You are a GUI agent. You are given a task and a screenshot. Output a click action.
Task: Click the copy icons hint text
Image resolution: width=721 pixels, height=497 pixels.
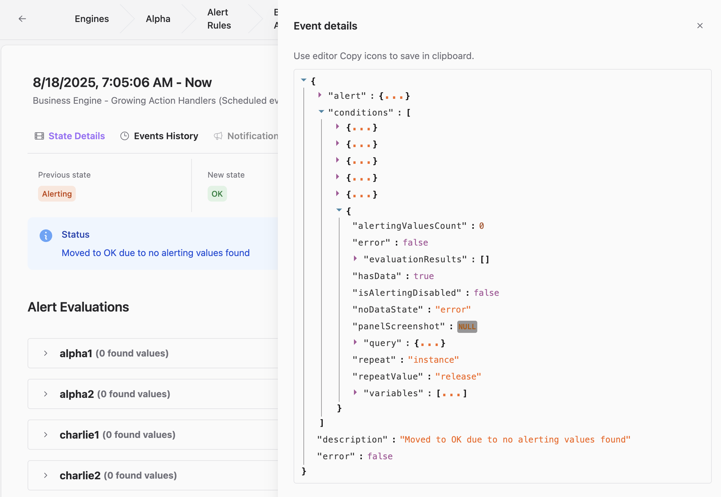pyautogui.click(x=384, y=56)
